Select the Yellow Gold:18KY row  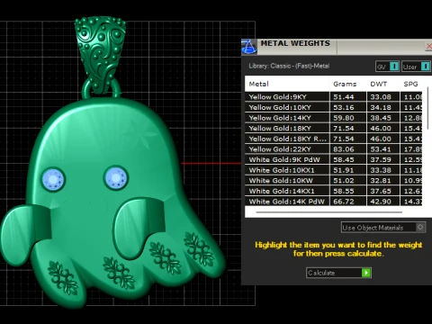click(x=333, y=129)
